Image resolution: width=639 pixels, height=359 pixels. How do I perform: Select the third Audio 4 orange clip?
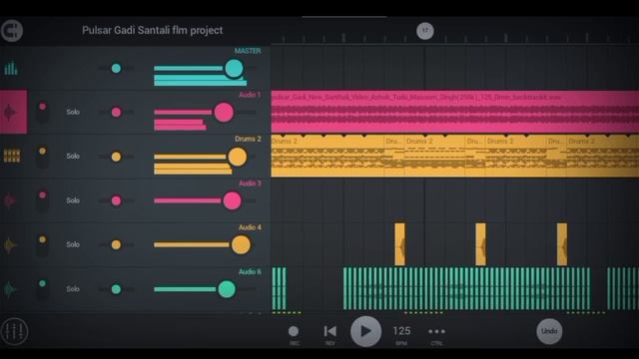coord(562,244)
